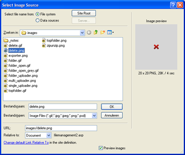The width and height of the screenshot is (185, 155).
Task: Click the help question mark button
Action: tap(173, 5)
